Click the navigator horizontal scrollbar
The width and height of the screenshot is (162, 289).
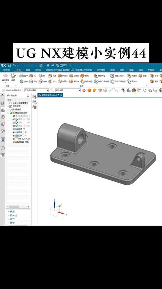tap(18, 207)
